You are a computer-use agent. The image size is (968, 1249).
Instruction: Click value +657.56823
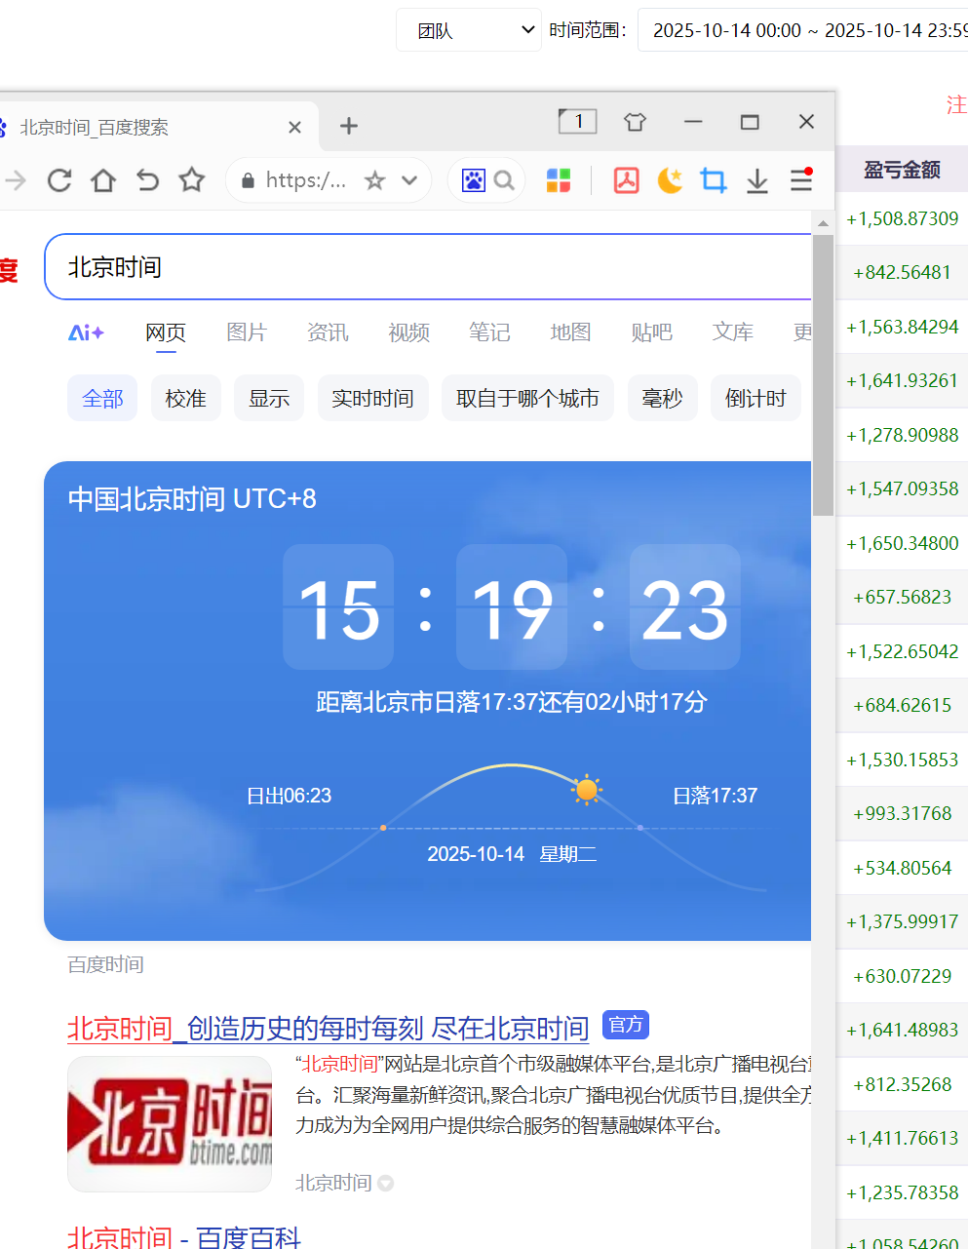pos(902,597)
